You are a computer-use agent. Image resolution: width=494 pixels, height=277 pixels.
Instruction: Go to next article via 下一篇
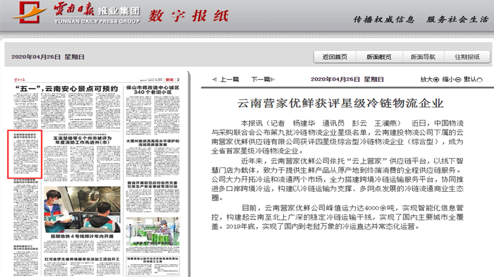point(261,79)
